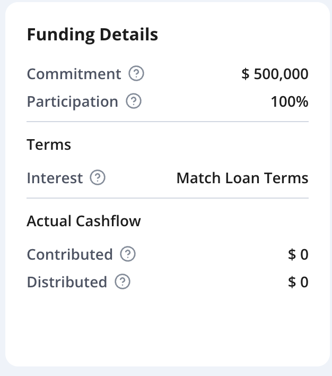Click the question mark beside Interest

[x=98, y=178]
